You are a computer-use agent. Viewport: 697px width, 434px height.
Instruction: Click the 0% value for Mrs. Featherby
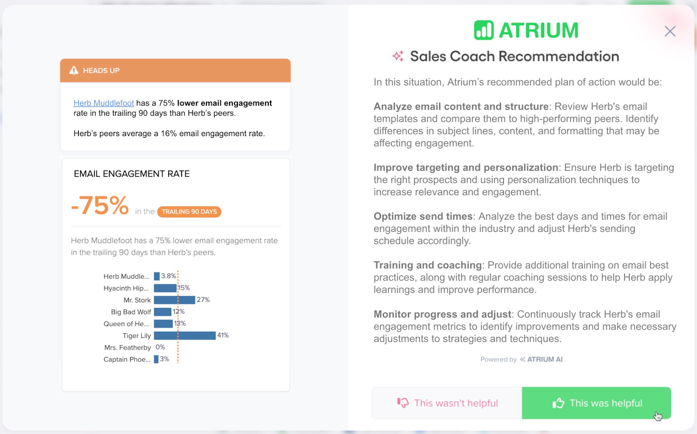click(x=160, y=347)
